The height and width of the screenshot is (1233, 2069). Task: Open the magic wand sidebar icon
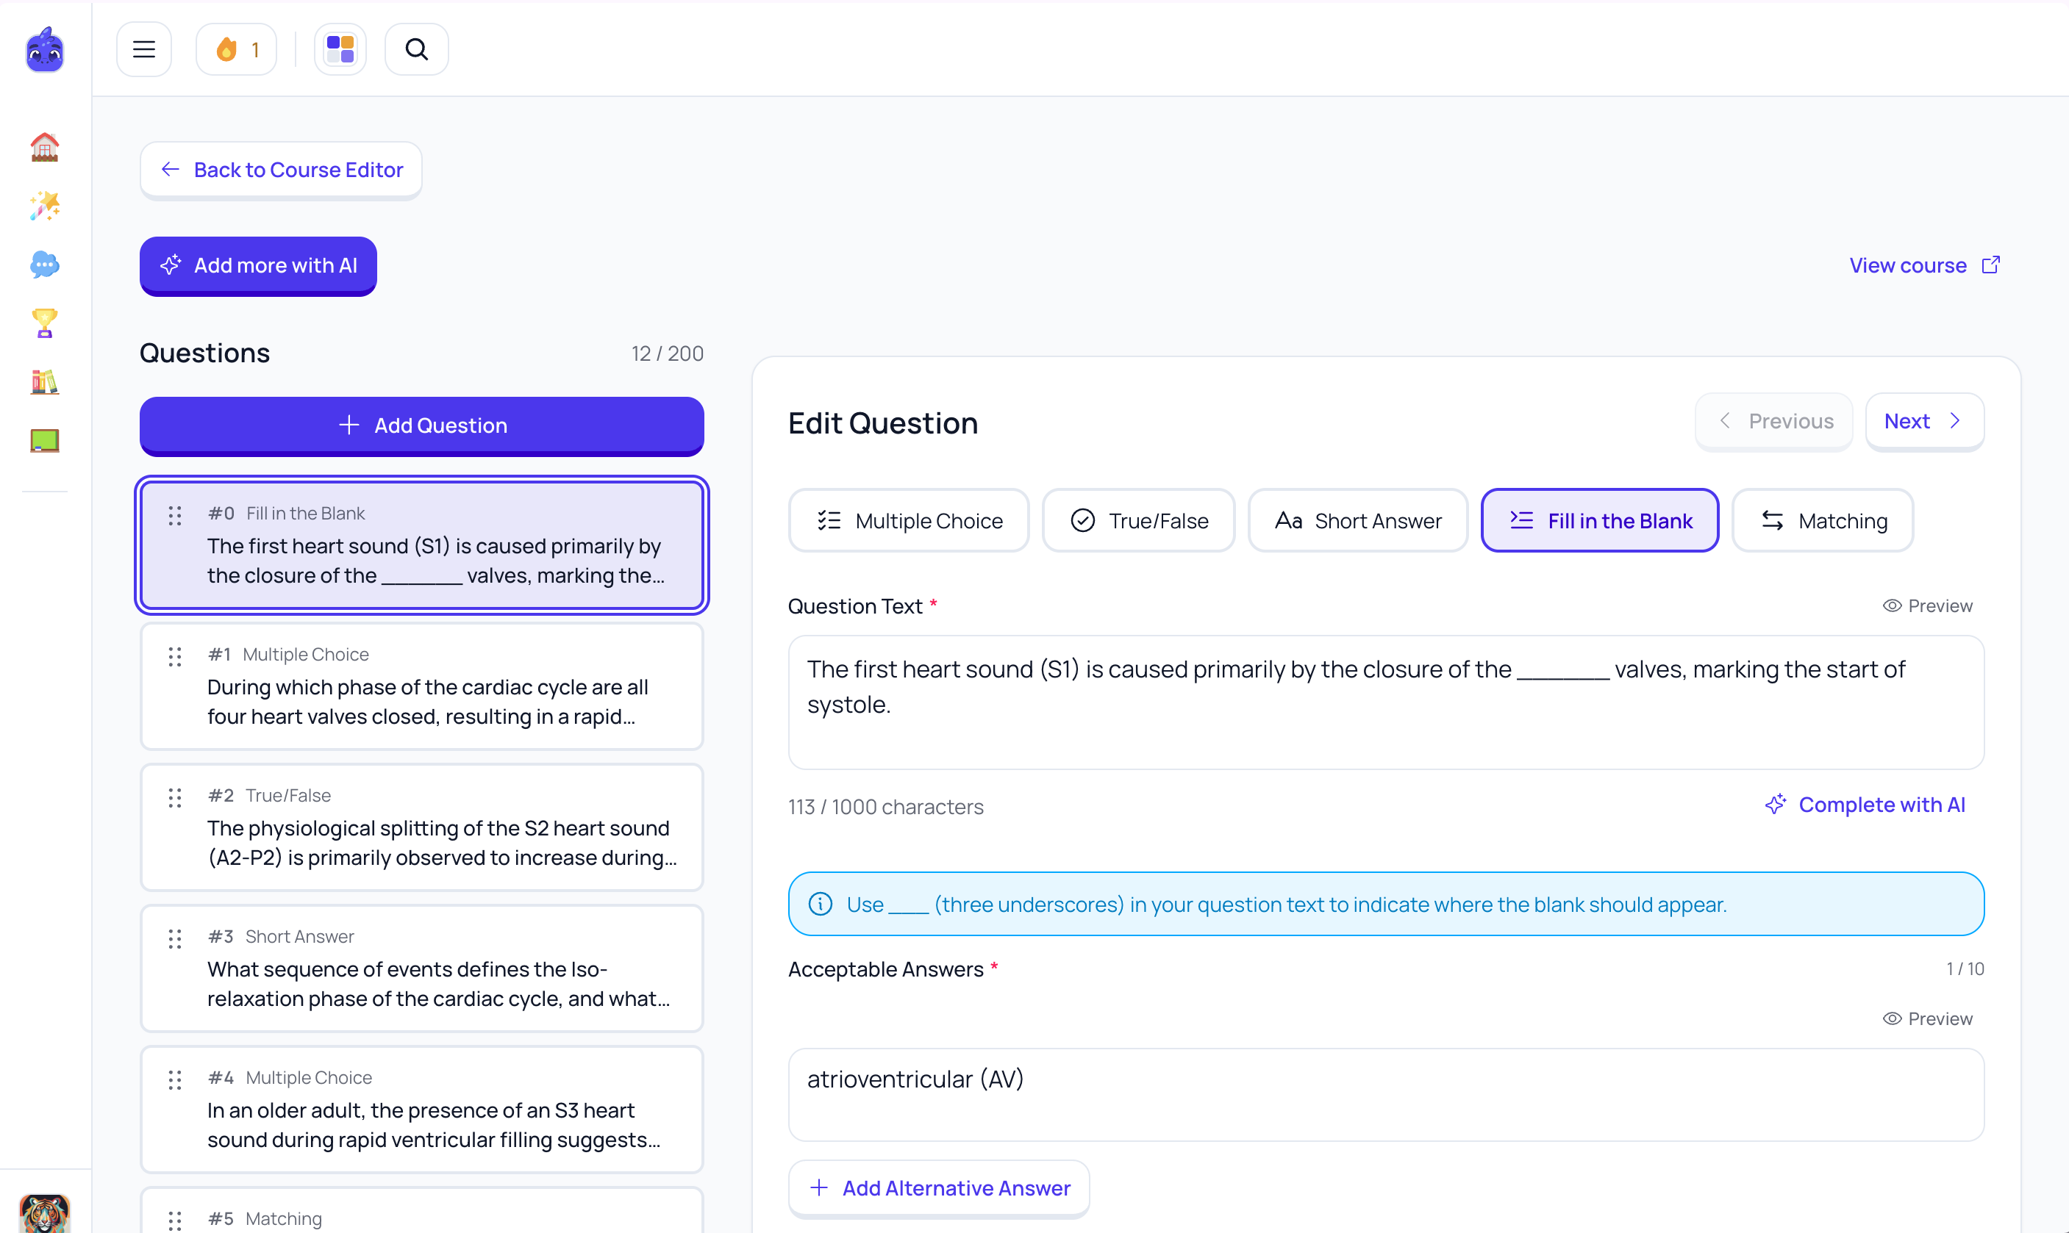45,206
